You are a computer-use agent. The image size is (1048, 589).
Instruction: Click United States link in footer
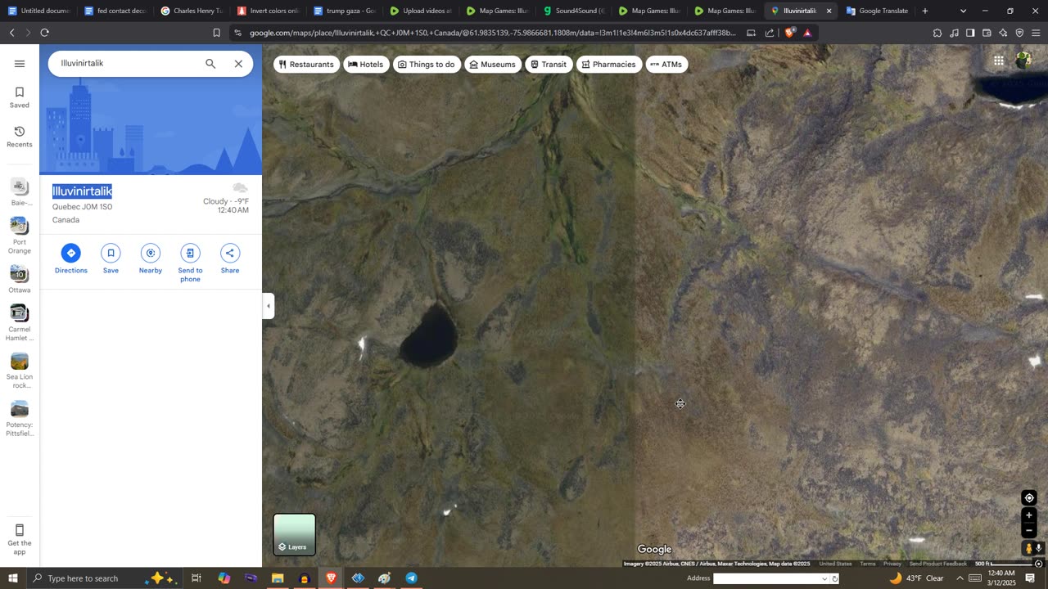pos(835,564)
